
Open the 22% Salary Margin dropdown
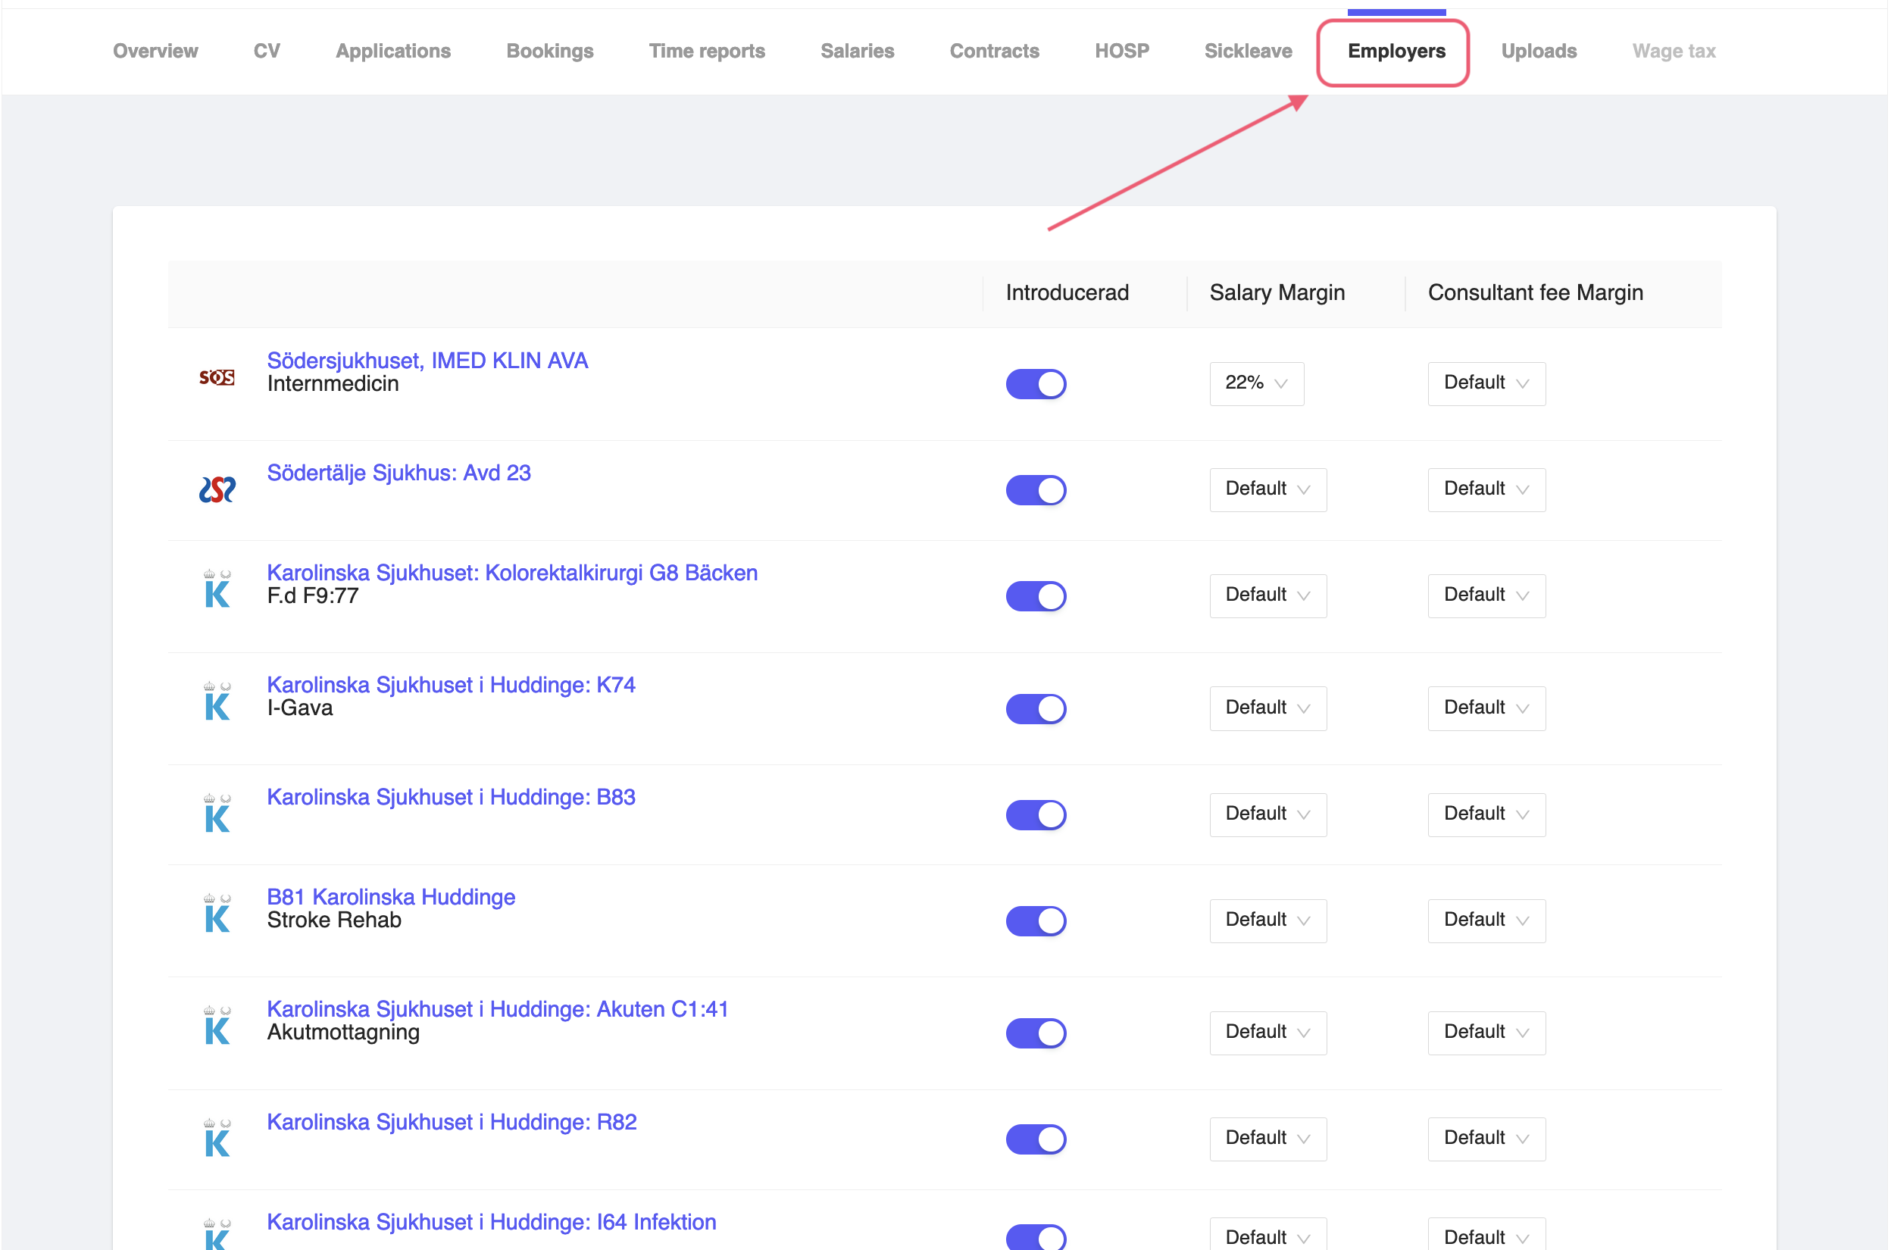[1255, 383]
